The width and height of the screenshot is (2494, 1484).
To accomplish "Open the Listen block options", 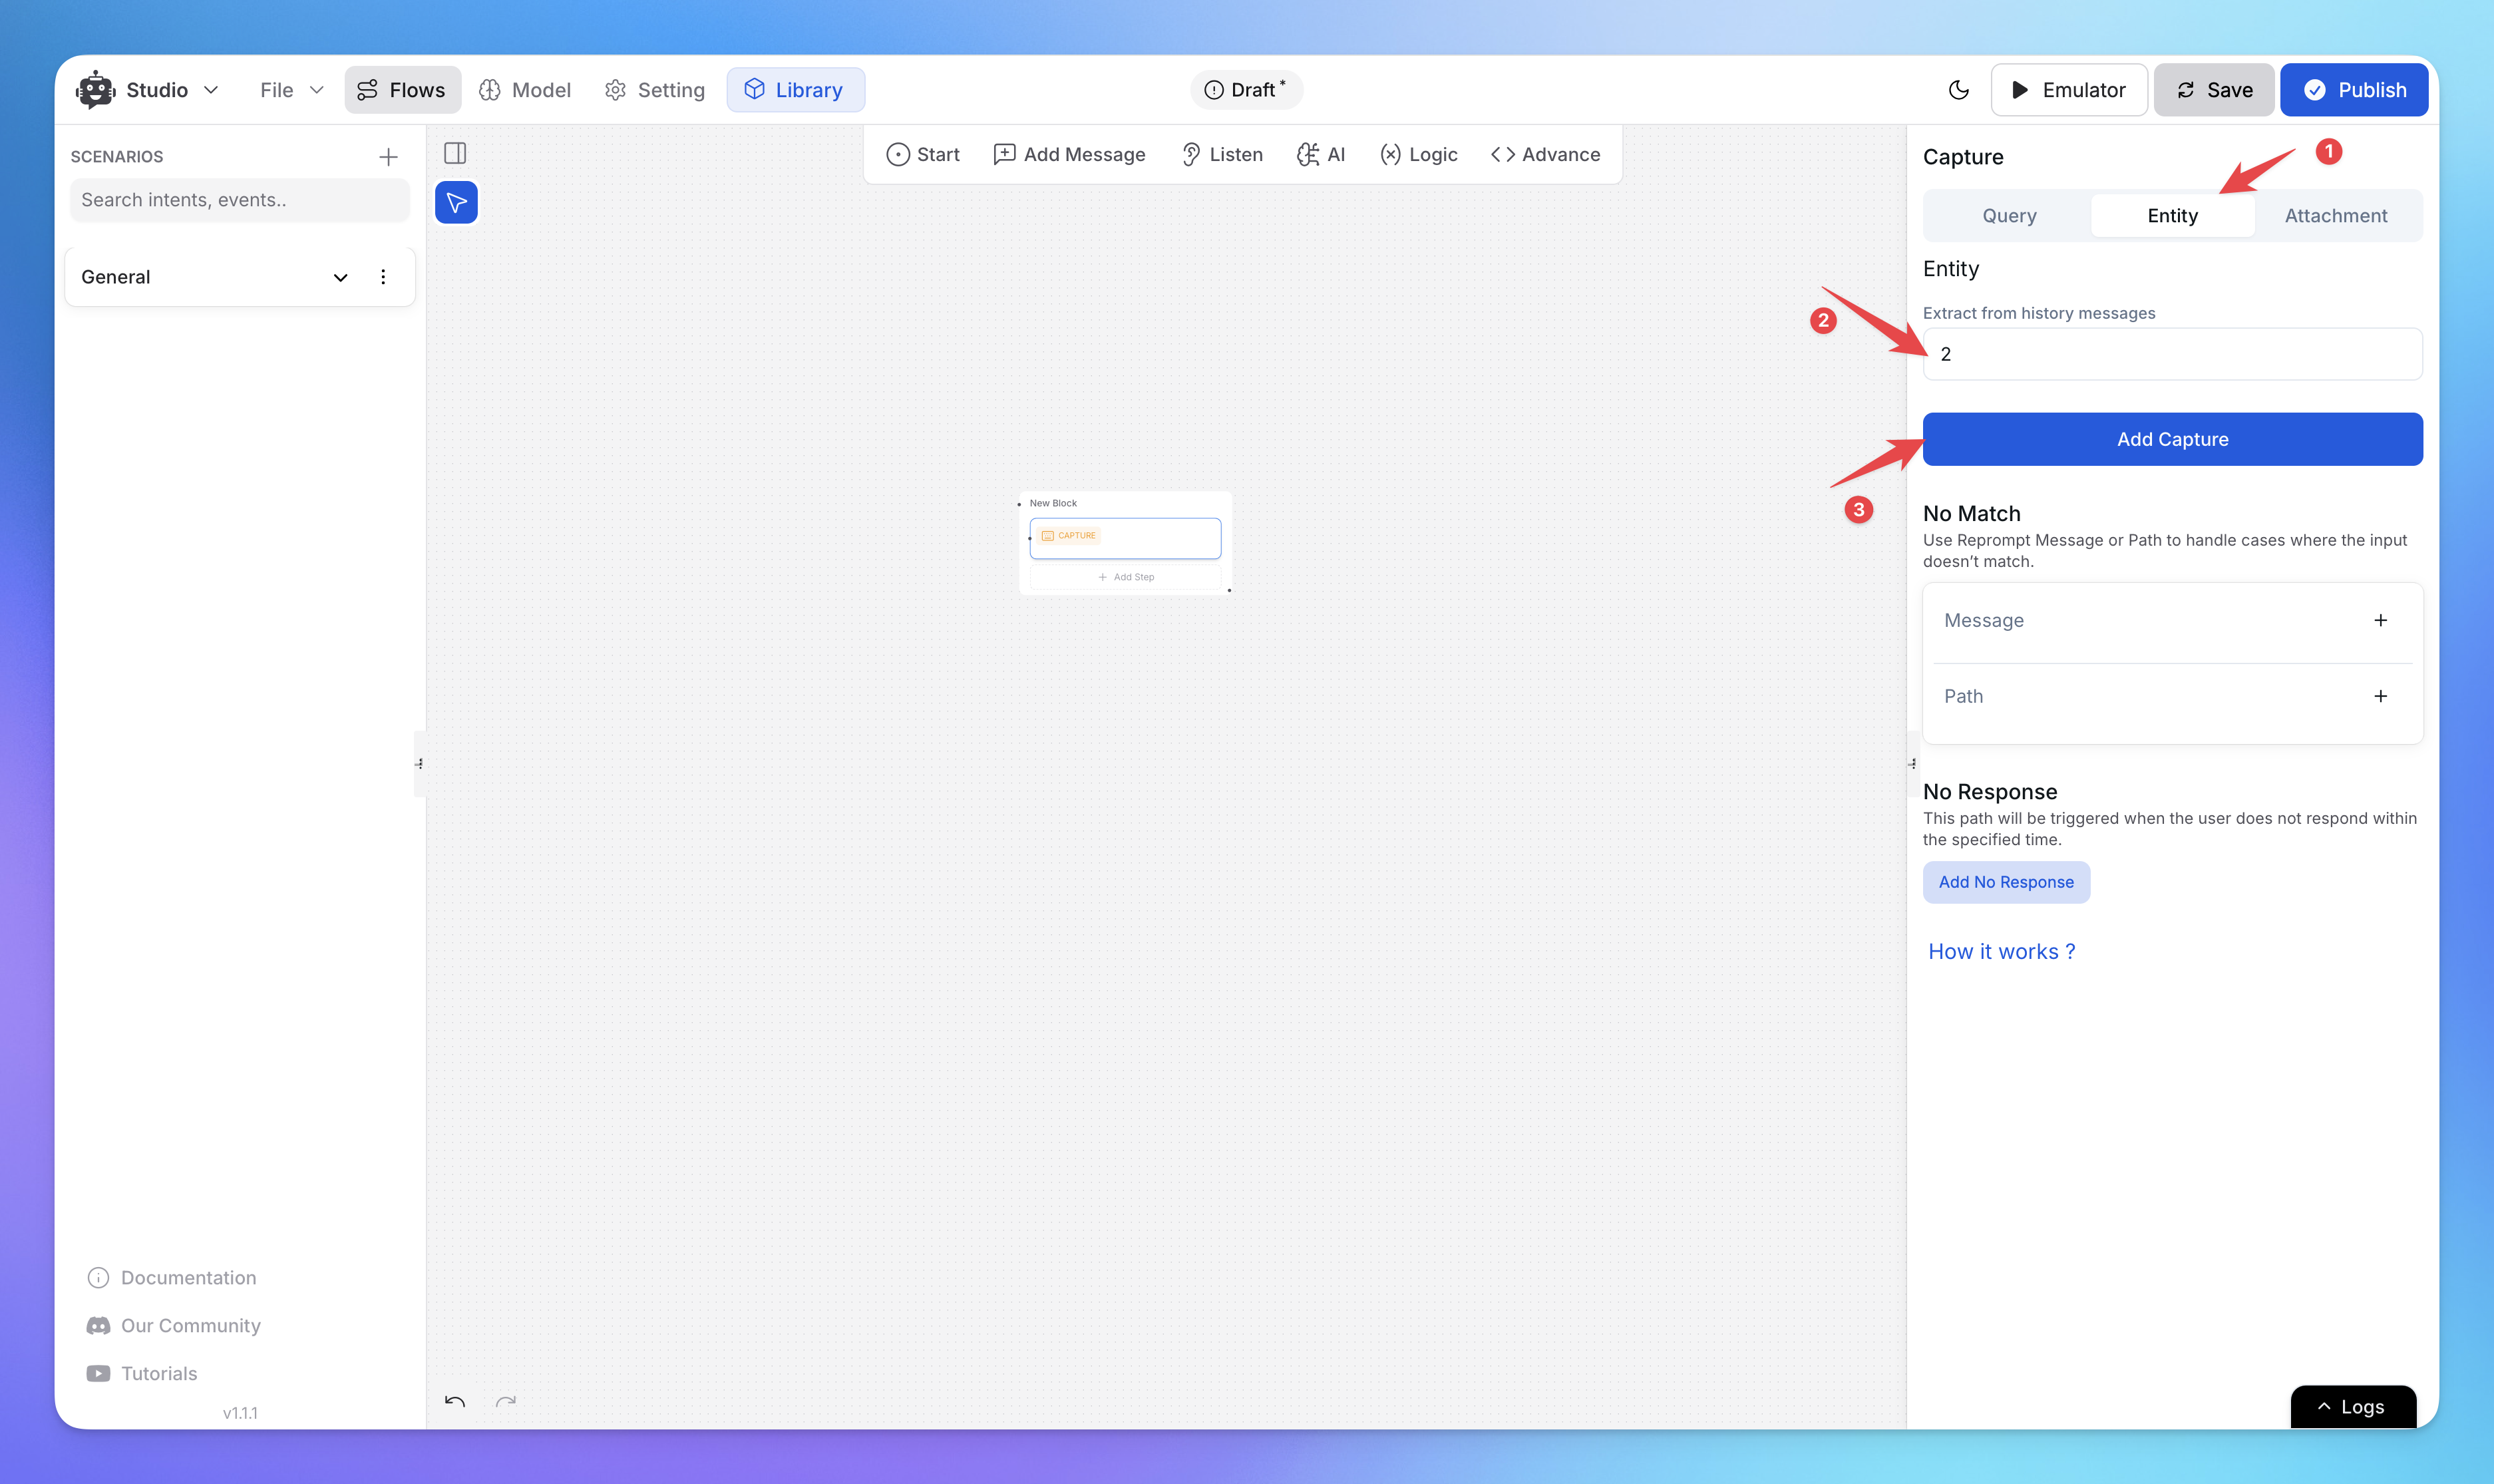I will click(1222, 155).
